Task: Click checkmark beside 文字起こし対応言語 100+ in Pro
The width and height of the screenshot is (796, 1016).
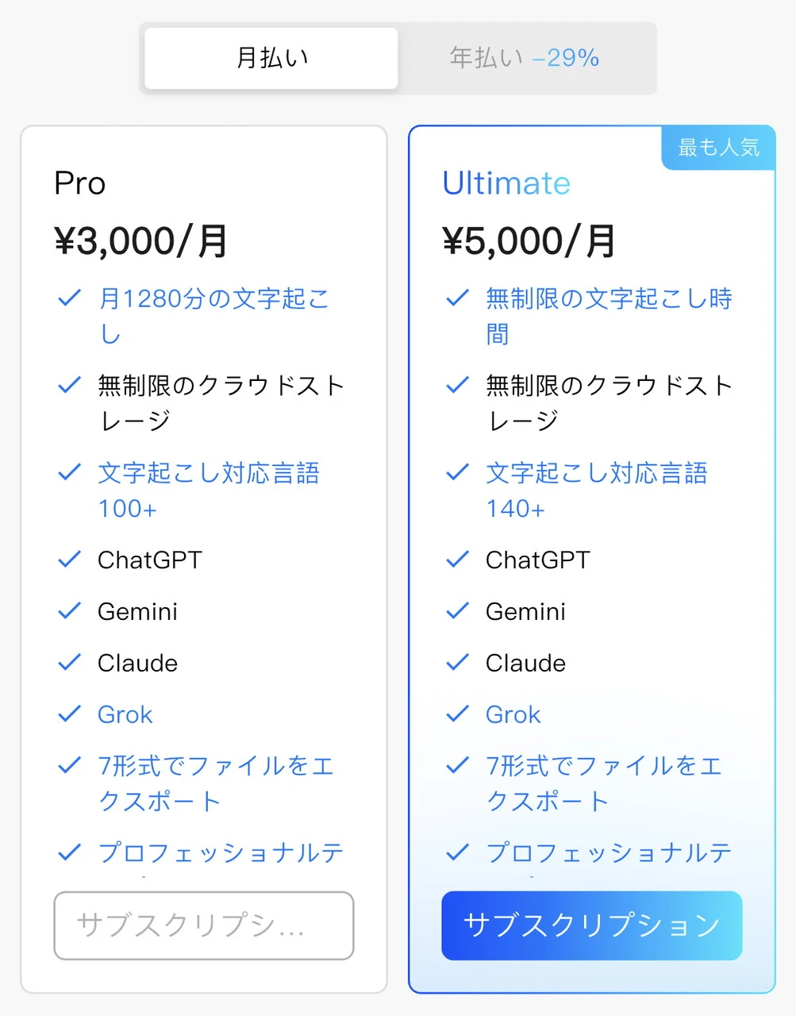Action: [70, 473]
